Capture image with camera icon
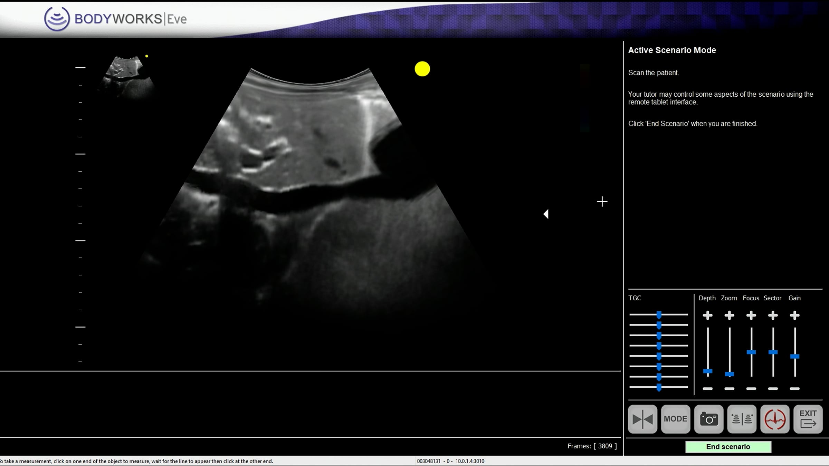829x466 pixels. pos(709,419)
